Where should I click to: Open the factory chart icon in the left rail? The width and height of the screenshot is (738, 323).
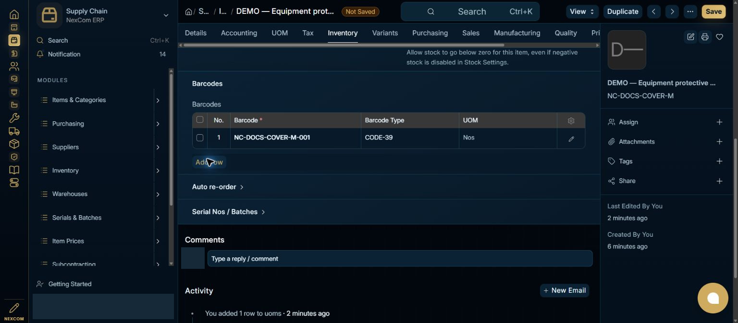point(14,105)
